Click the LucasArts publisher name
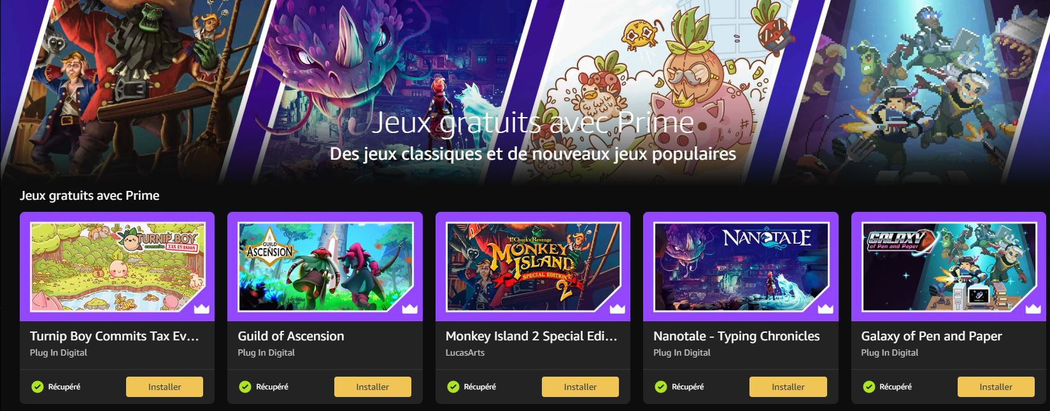This screenshot has height=411, width=1050. tap(465, 352)
